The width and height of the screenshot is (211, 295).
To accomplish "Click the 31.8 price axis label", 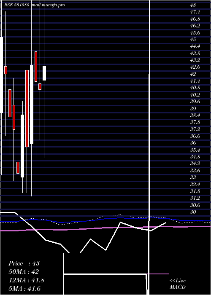I will pyautogui.click(x=195, y=191).
